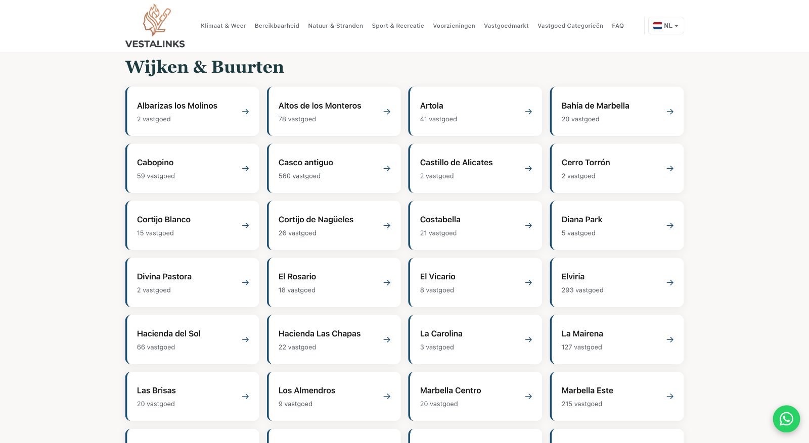The image size is (809, 443).
Task: Click the "3 vastgoed" count under La Carolina
Action: pos(437,347)
